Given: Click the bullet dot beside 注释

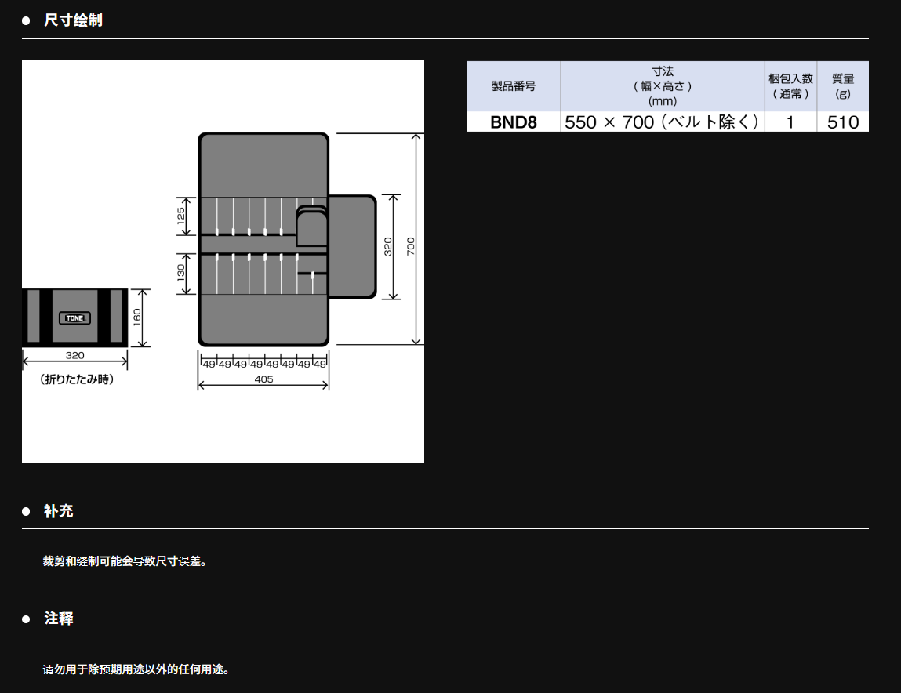Looking at the screenshot, I should point(26,619).
